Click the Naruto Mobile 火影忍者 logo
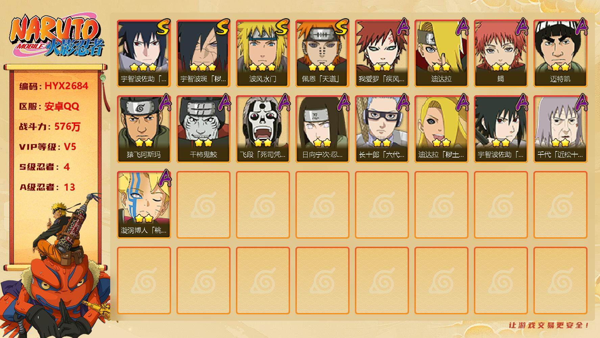 click(x=57, y=36)
